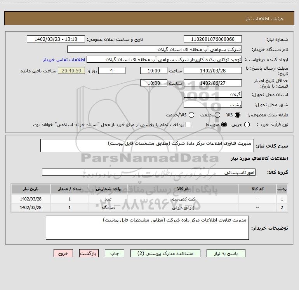Choose the متوسط purchase type radio
The width and height of the screenshot is (299, 290).
(224, 125)
